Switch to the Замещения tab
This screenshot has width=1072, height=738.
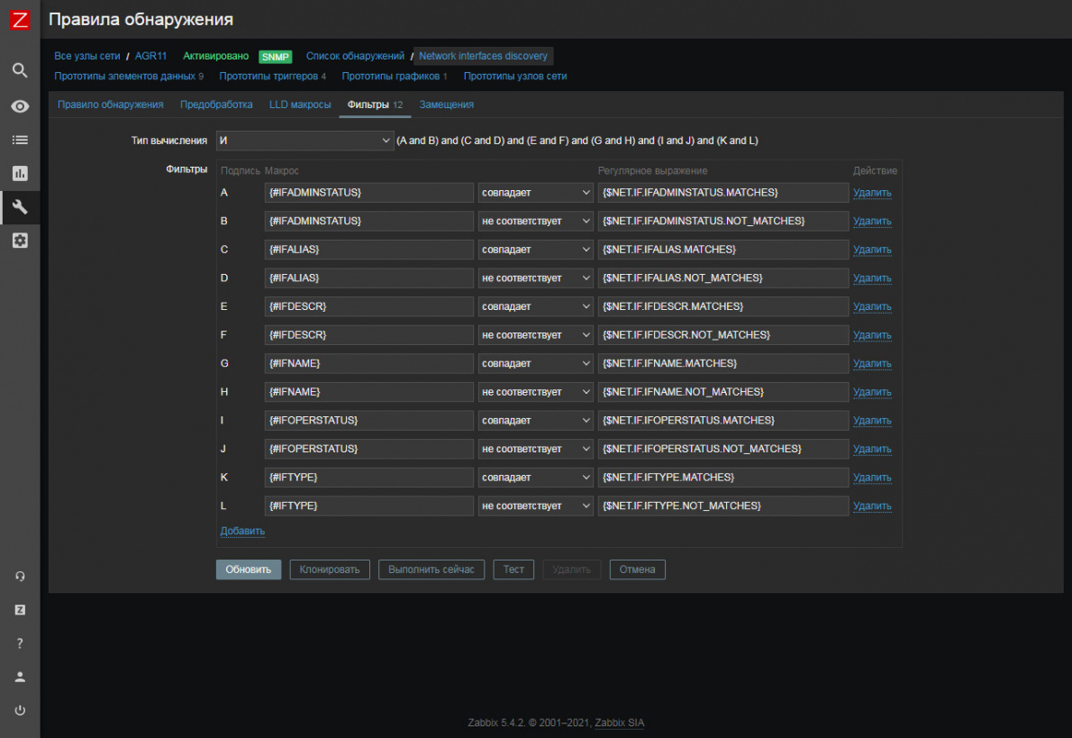(446, 105)
